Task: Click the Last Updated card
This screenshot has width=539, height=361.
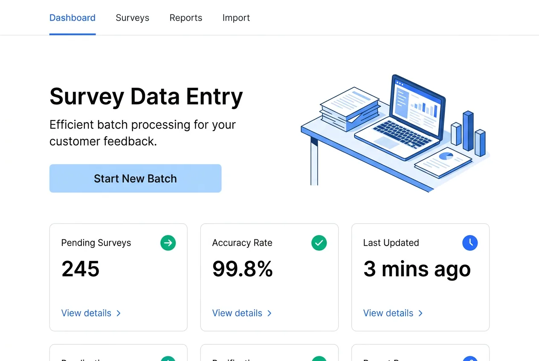Action: tap(420, 277)
